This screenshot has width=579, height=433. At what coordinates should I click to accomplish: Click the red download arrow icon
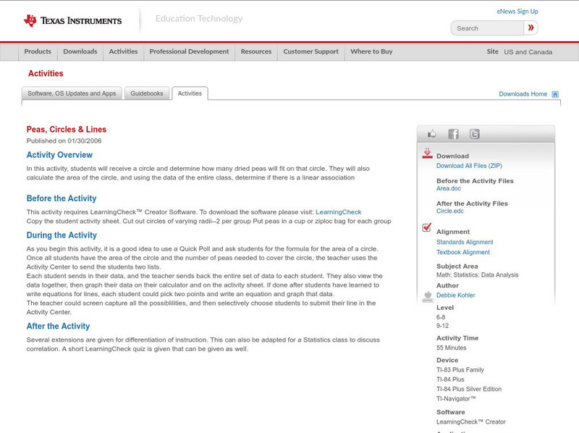(427, 154)
